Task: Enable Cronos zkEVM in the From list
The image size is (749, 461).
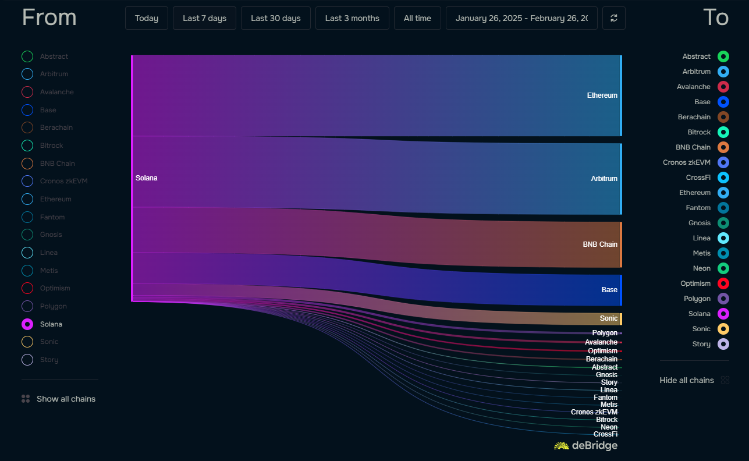Action: tap(27, 181)
